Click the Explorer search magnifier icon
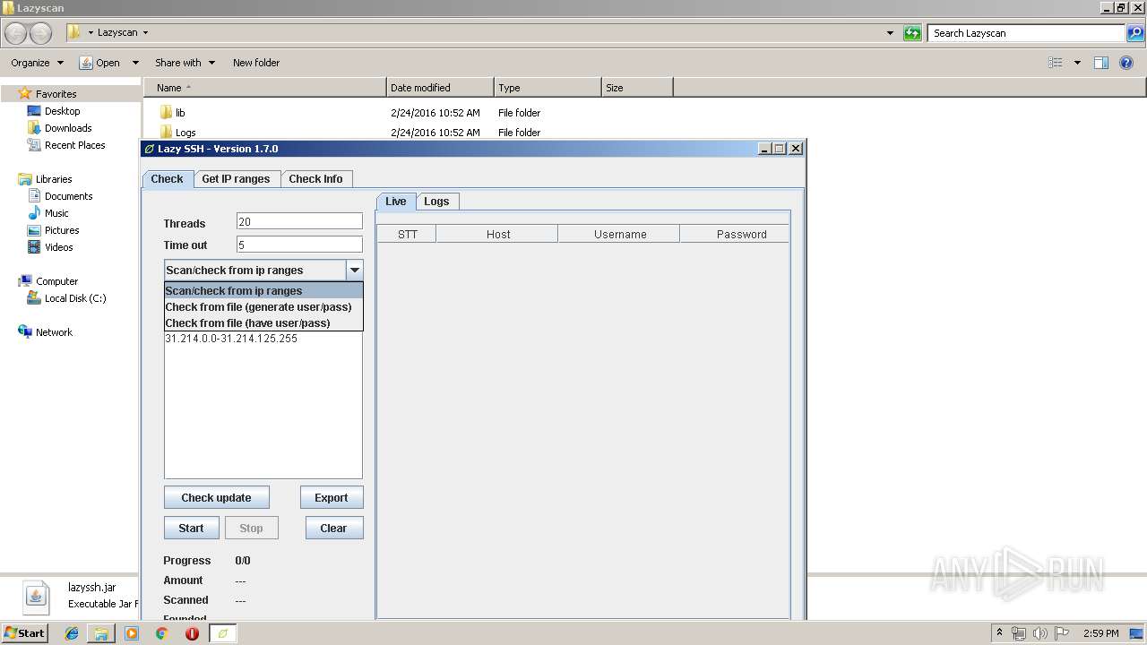 (x=1134, y=33)
